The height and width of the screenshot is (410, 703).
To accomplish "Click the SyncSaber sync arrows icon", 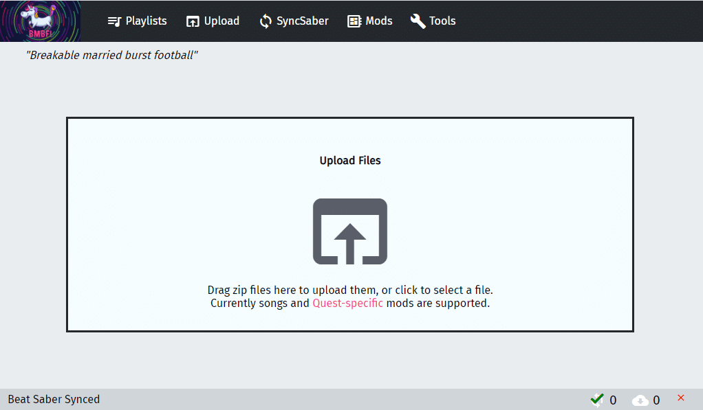I will [266, 21].
